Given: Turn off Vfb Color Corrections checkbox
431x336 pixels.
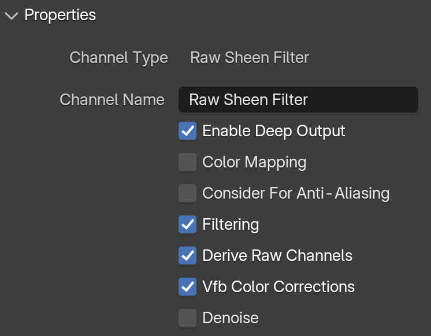Looking at the screenshot, I should (x=187, y=286).
